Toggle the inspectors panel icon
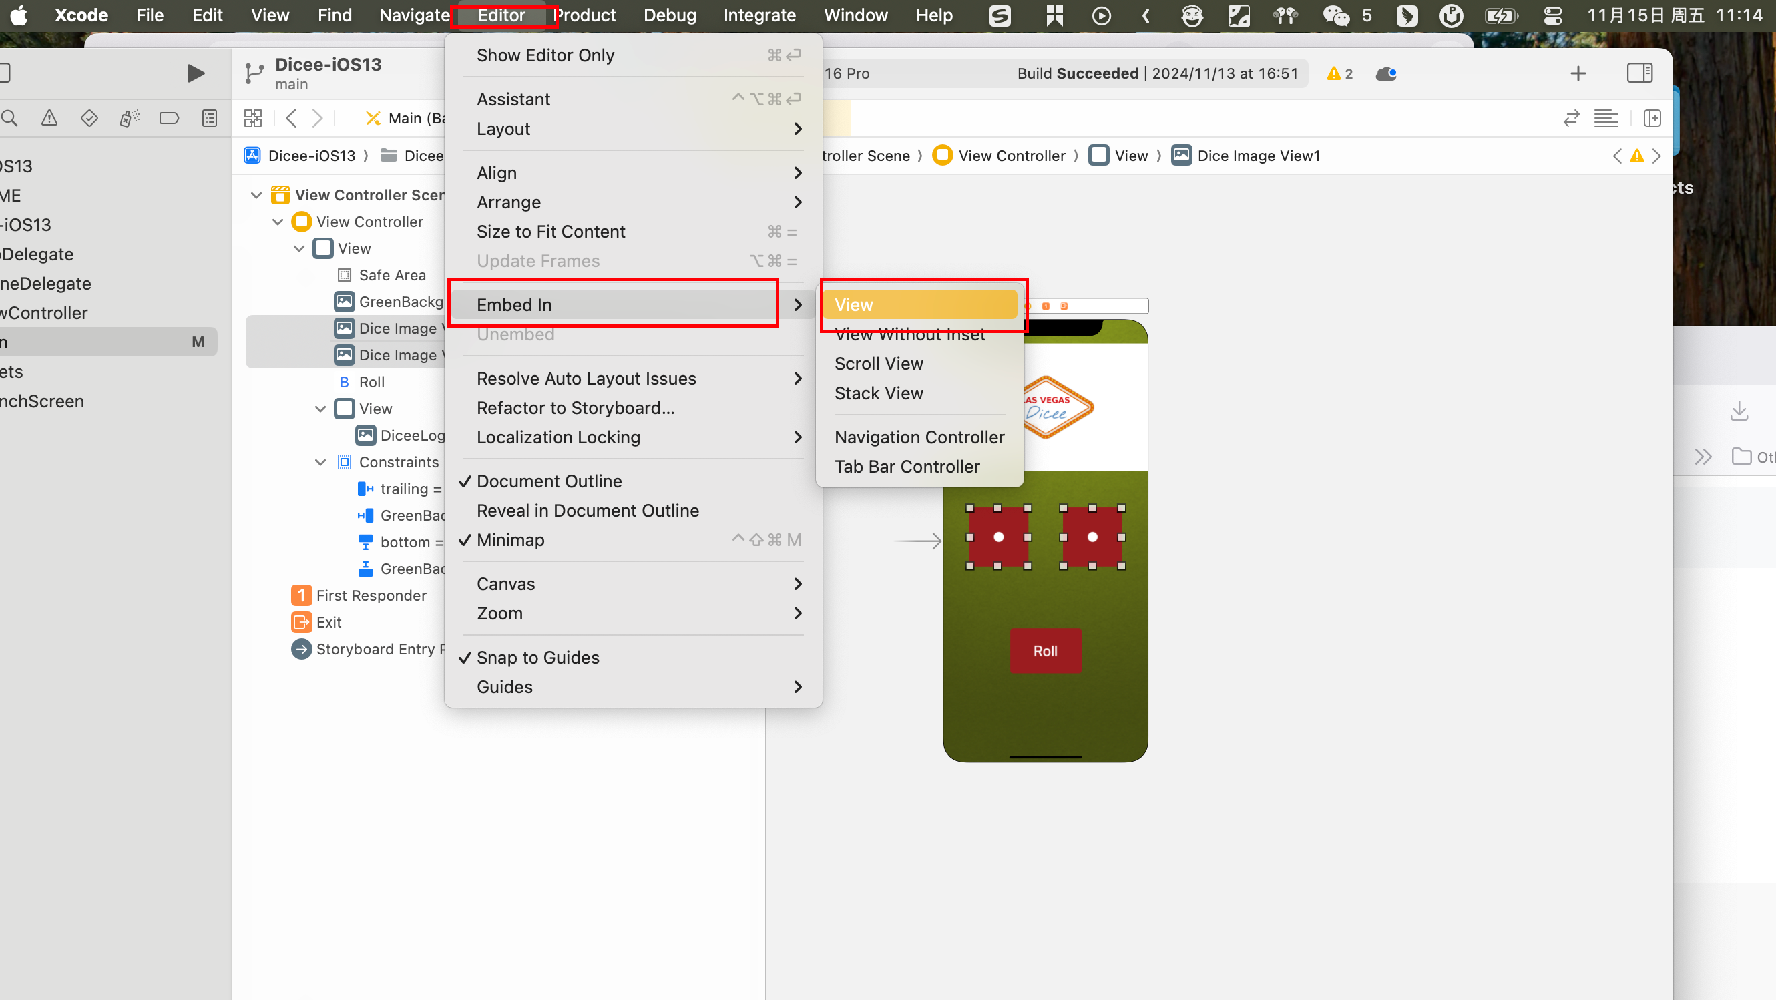1776x1000 pixels. [1640, 73]
